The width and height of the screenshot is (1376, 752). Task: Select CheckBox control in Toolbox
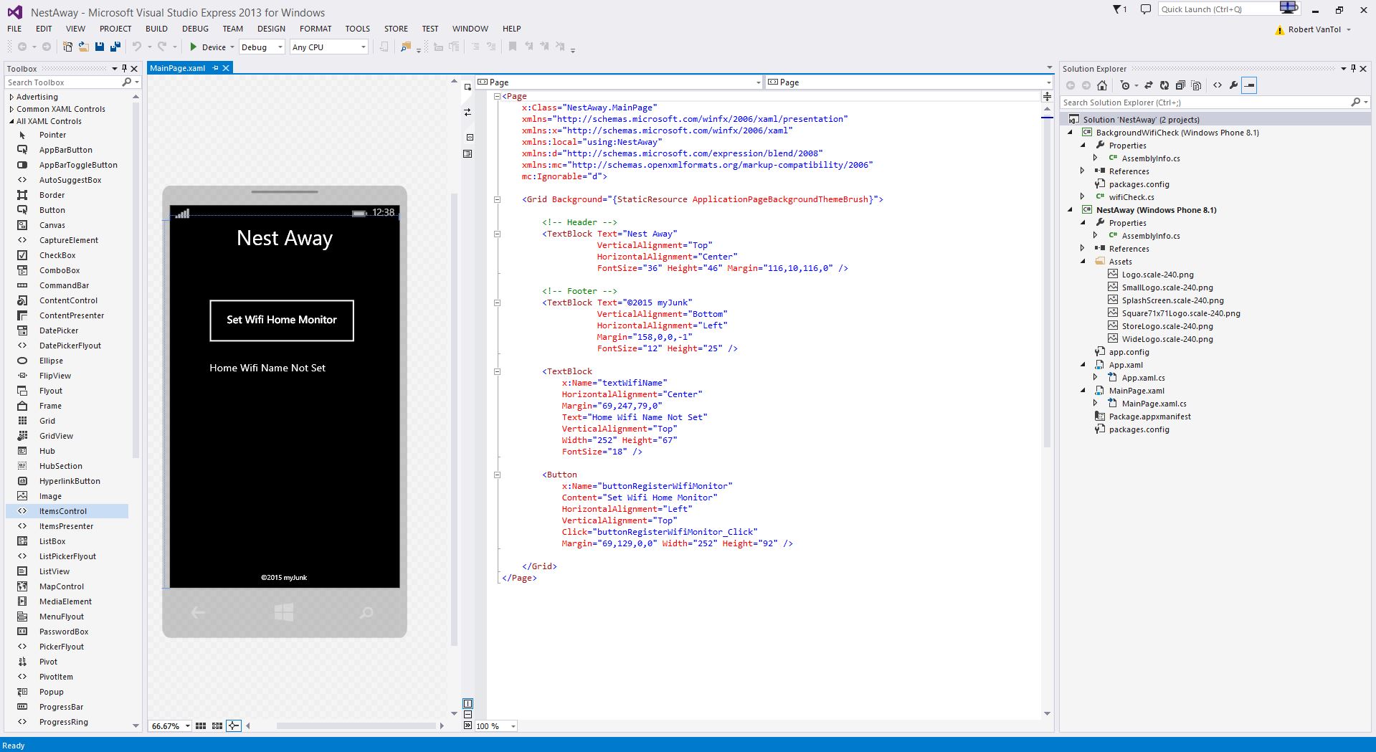click(x=57, y=255)
